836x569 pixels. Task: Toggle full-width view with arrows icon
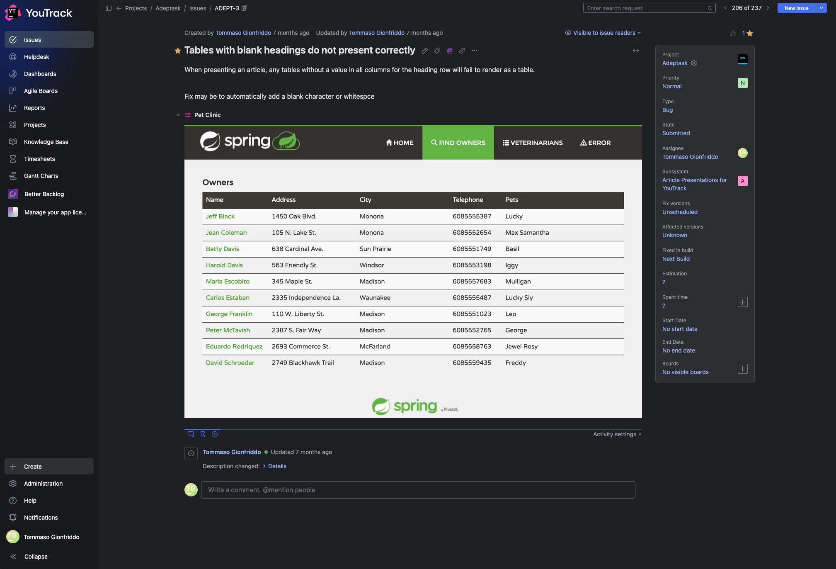[x=635, y=51]
